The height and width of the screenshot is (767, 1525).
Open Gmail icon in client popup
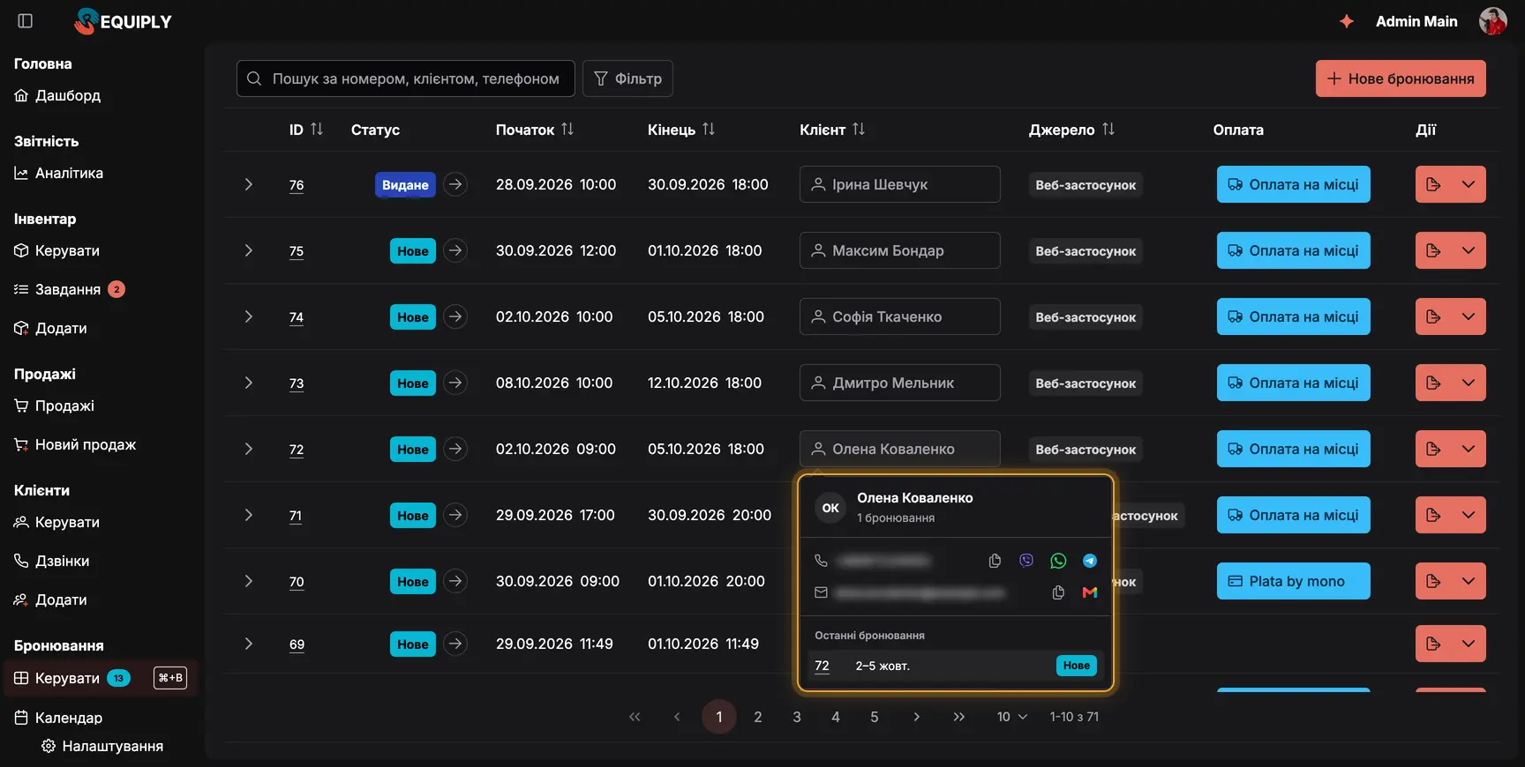pos(1090,592)
